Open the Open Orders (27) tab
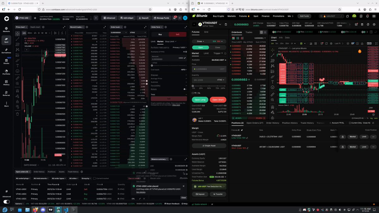The image size is (379, 213). point(255,123)
